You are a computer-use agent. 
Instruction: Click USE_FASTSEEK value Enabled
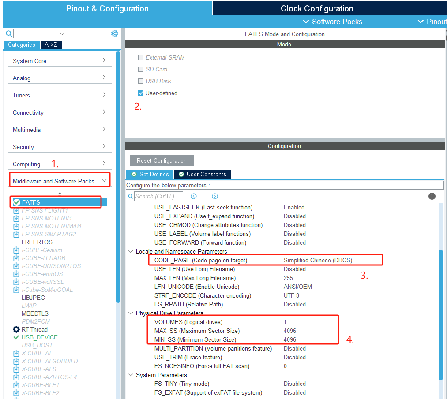[x=294, y=207]
